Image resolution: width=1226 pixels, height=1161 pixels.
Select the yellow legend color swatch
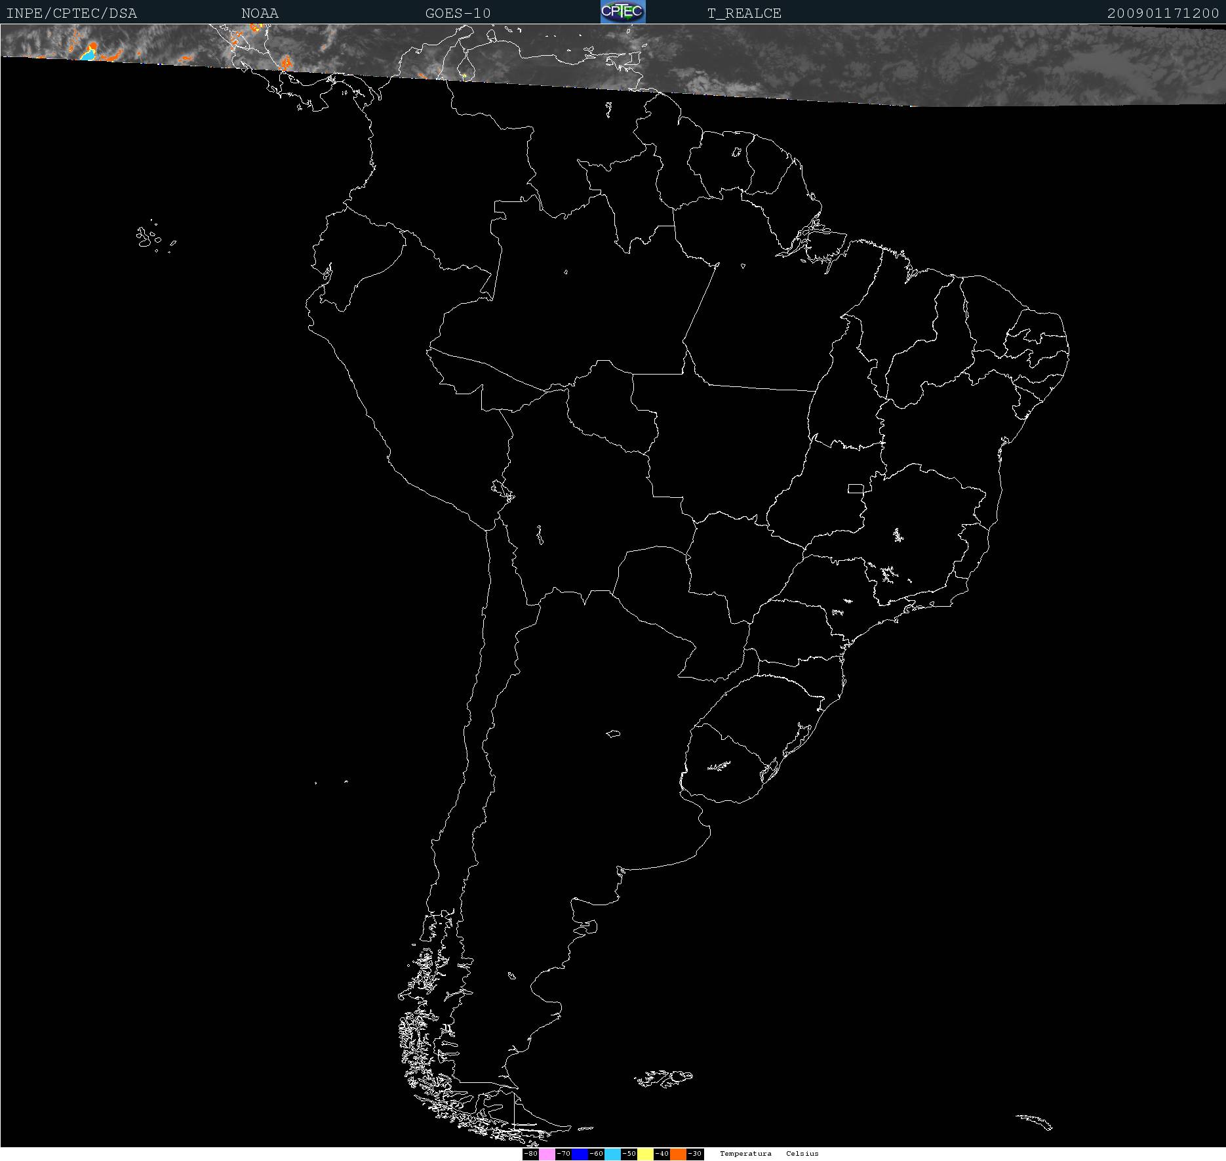pyautogui.click(x=645, y=1154)
